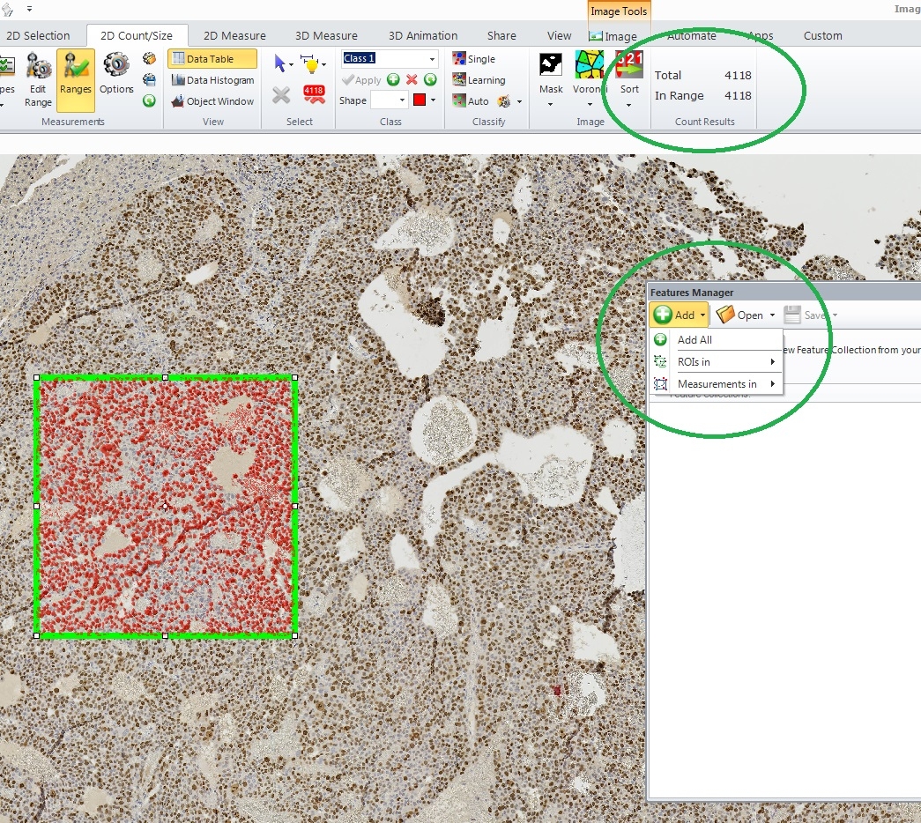
Task: Click the light bulb highlight tool
Action: tap(310, 63)
